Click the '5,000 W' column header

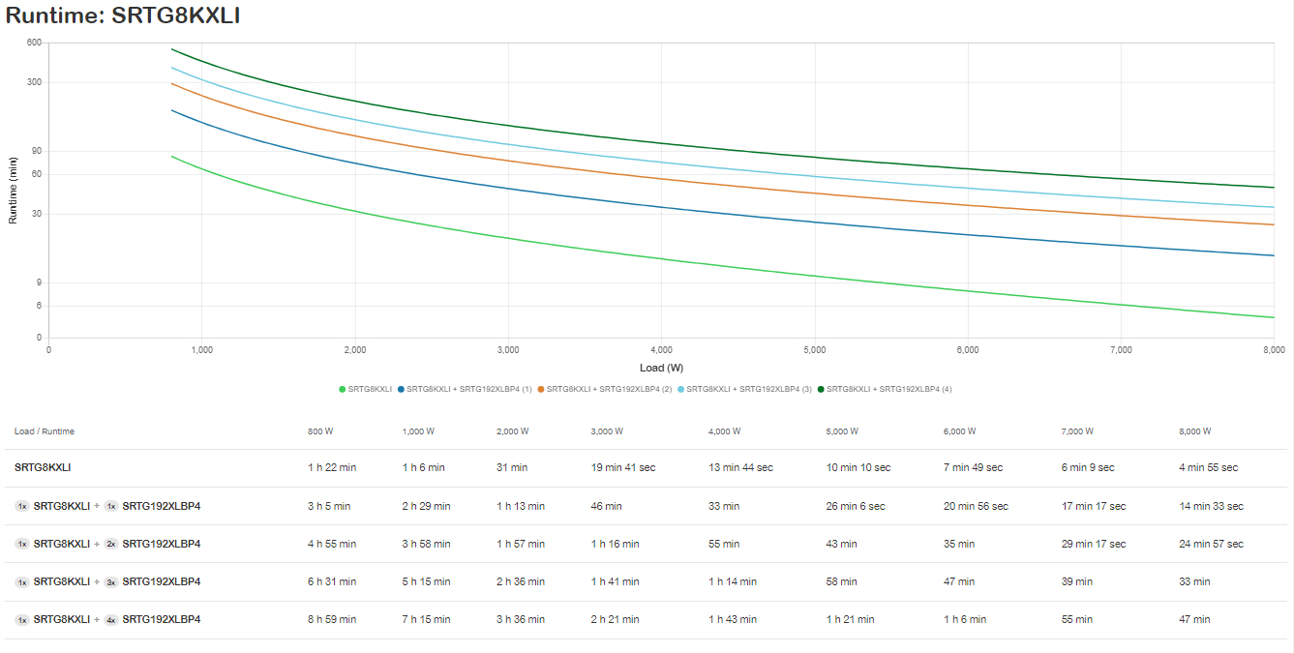pos(842,431)
